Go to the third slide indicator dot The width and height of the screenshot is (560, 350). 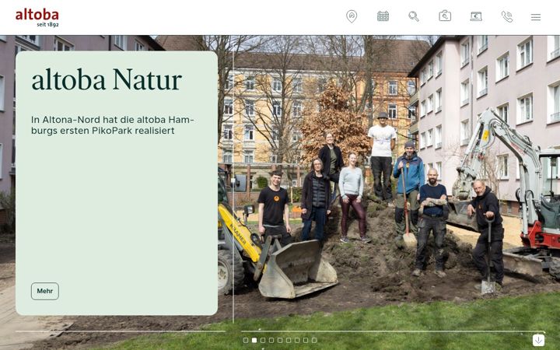pyautogui.click(x=263, y=341)
